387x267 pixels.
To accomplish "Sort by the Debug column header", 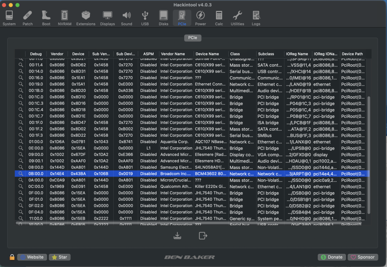I will (36, 54).
